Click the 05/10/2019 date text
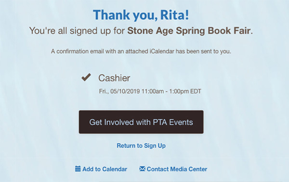The width and height of the screenshot is (289, 182). 125,91
